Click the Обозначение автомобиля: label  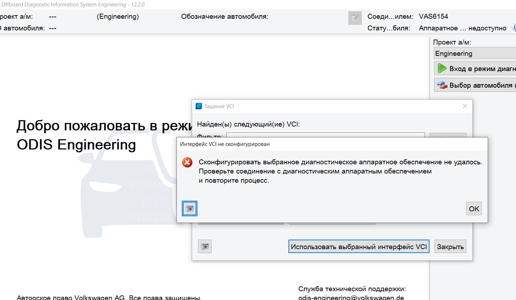(x=225, y=17)
